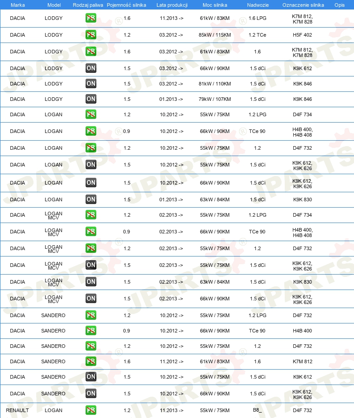Select the 79kW / 107KM power cell
This screenshot has height=418, width=354.
click(x=215, y=99)
